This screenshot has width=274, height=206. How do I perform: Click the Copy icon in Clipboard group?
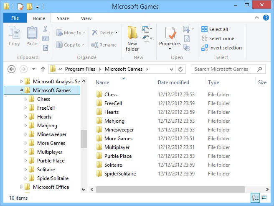[x=14, y=32]
